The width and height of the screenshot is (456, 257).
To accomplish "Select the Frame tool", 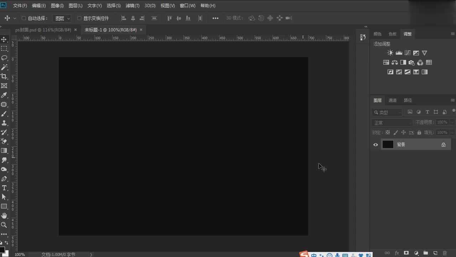I will click(x=4, y=86).
